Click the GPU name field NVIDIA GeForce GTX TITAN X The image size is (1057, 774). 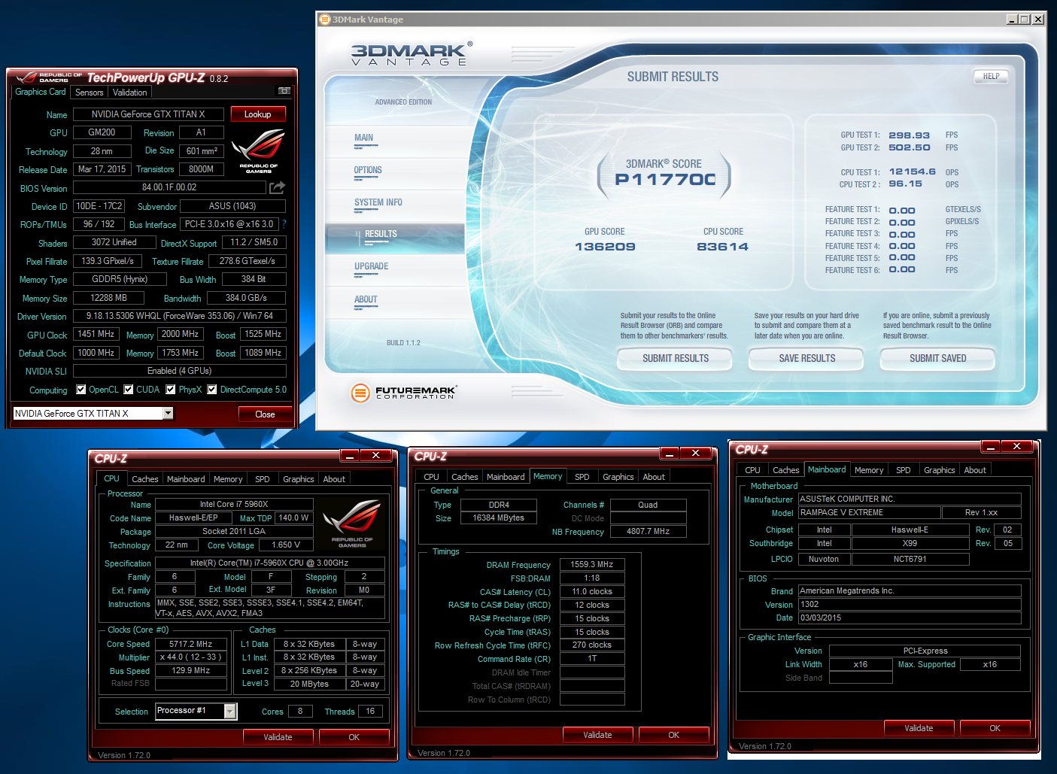[148, 114]
